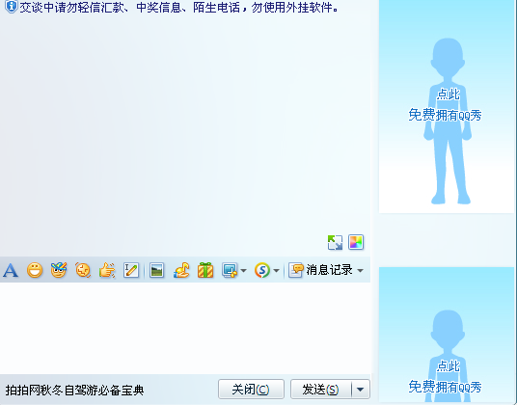Viewport: 517px width, 405px height.
Task: Insert a picture with the image icon
Action: point(156,271)
